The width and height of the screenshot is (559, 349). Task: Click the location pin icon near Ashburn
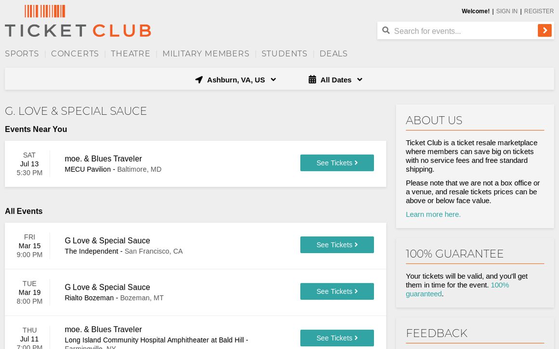tap(199, 80)
